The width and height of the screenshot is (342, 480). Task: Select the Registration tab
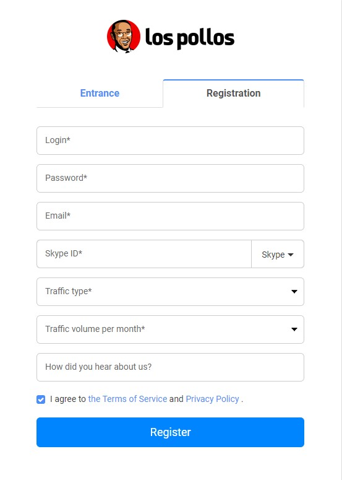[x=234, y=93]
